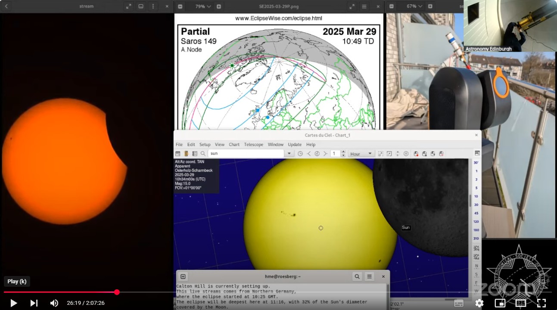Open the 67% zoom level dropdown

tap(414, 6)
